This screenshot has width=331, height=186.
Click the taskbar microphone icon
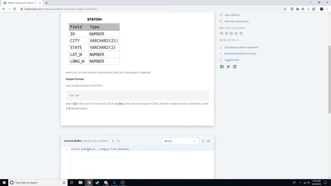pos(64,182)
